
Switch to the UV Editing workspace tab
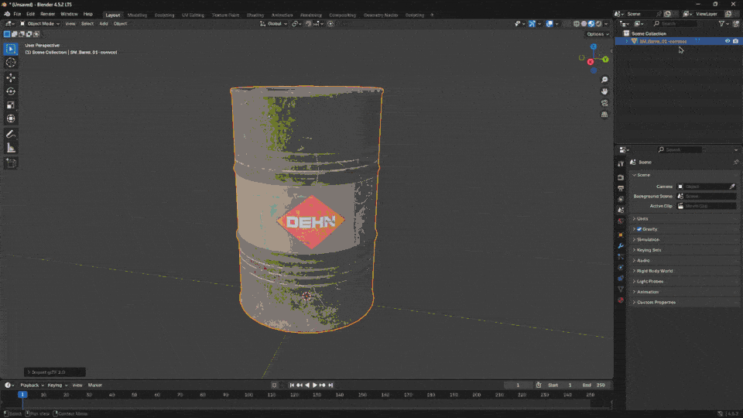[193, 15]
